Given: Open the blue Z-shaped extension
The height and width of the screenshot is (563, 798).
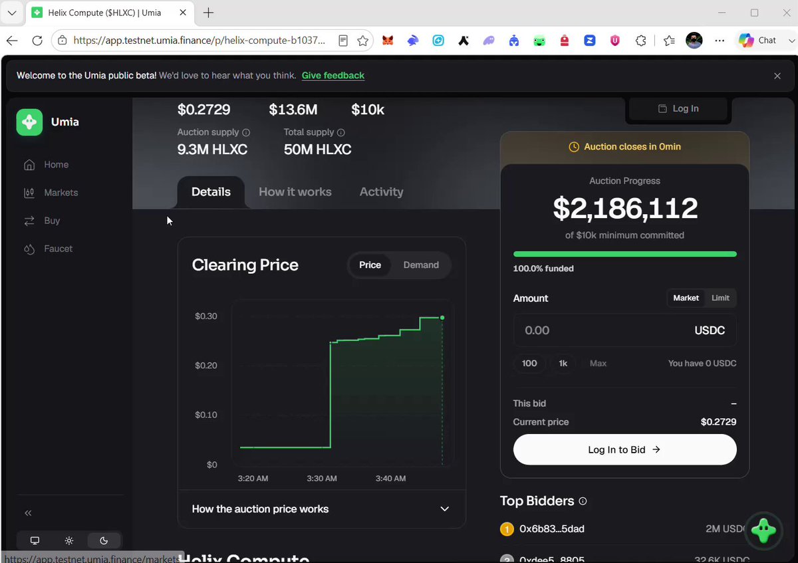Looking at the screenshot, I should point(590,41).
